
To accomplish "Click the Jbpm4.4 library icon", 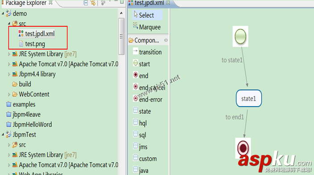I will (x=15, y=74).
